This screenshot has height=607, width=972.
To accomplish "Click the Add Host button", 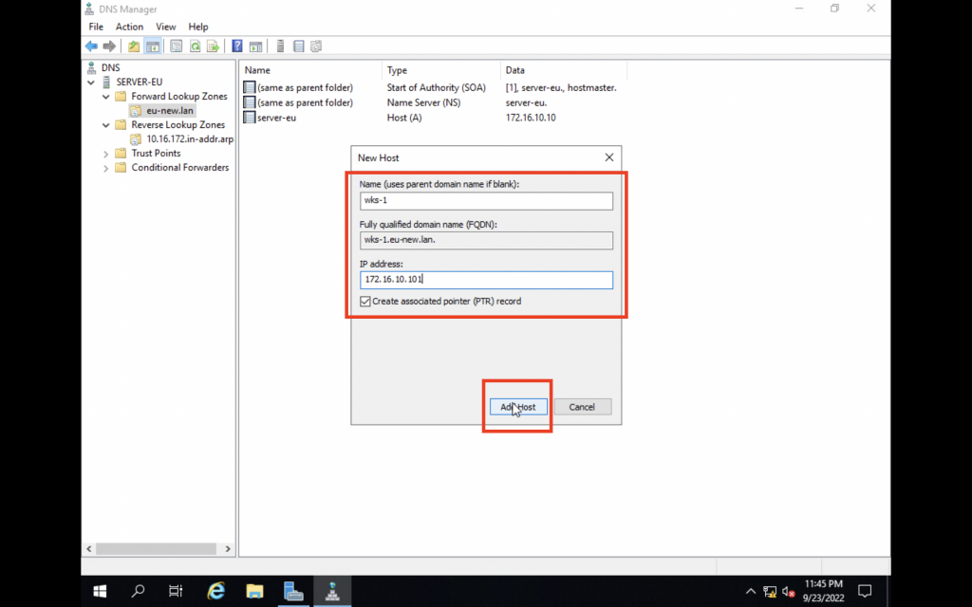I will click(518, 407).
